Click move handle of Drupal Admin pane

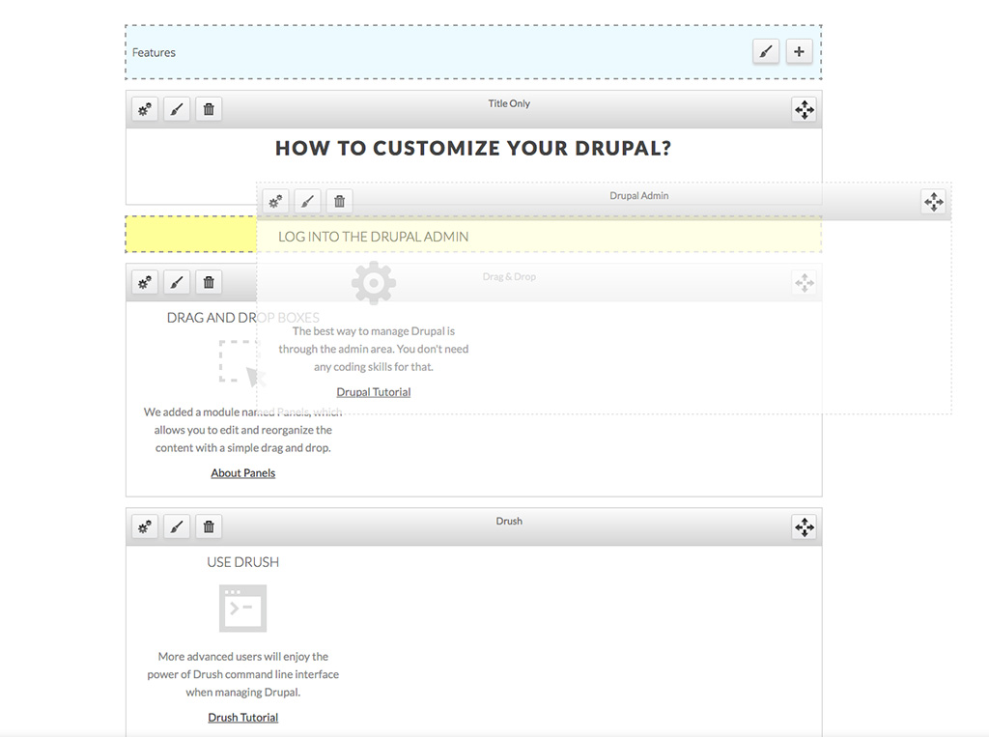[934, 202]
